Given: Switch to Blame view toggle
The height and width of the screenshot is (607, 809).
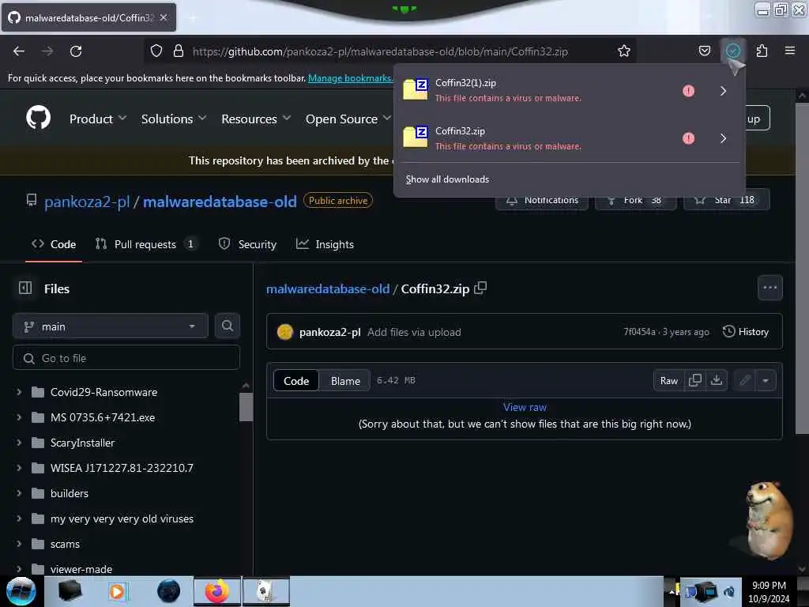Looking at the screenshot, I should click(345, 381).
